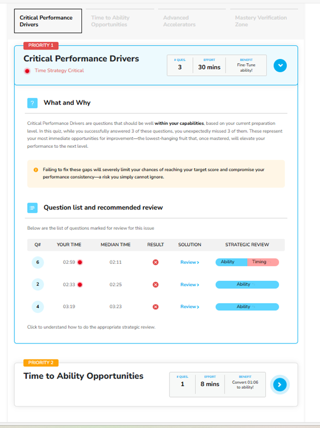The image size is (320, 428).
Task: Open the Review solution link for question 6
Action: (190, 262)
